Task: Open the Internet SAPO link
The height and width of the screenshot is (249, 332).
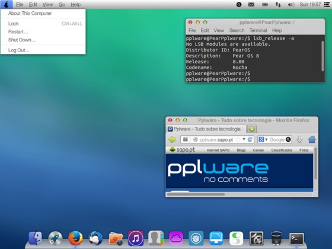Action: point(218,150)
